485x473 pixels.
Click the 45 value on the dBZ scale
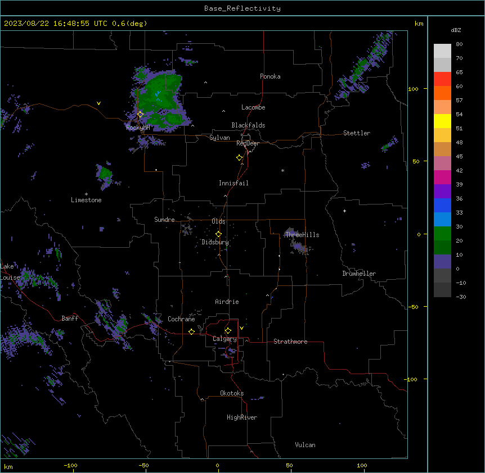tap(459, 157)
